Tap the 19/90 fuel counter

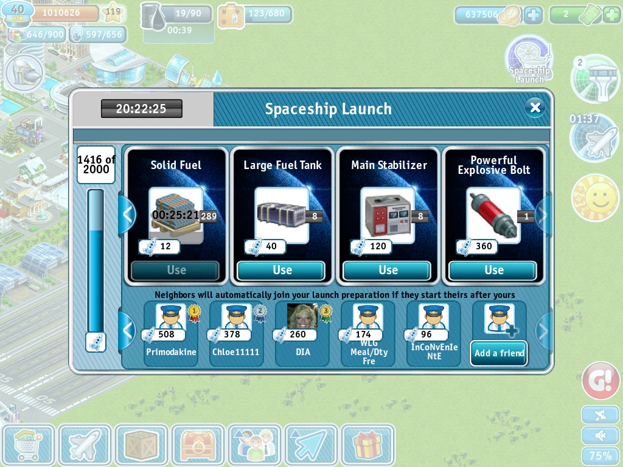189,13
